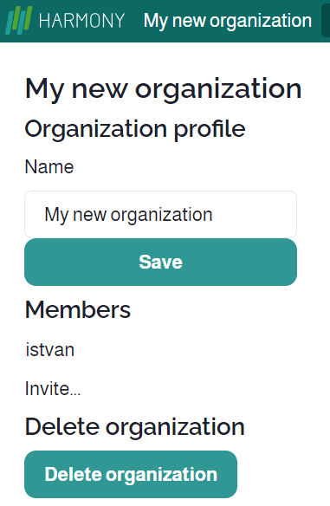
Task: Save the organization profile
Action: 160,262
